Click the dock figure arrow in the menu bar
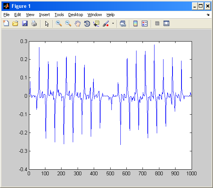 [x=208, y=15]
